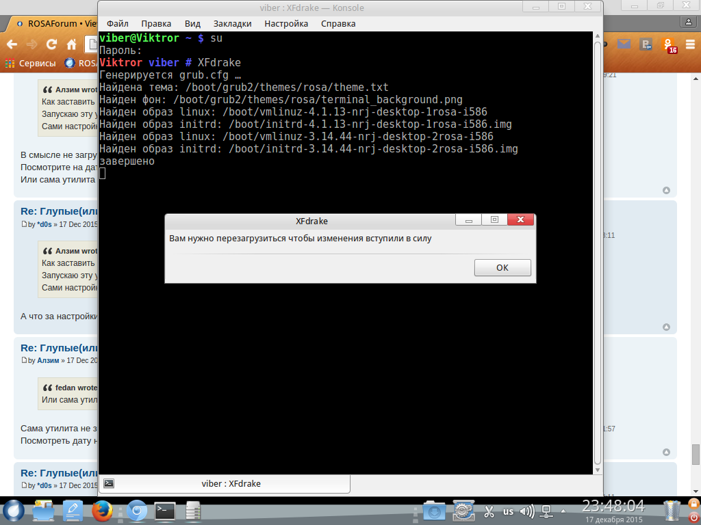Launch Firefox from the panel
This screenshot has width=701, height=525.
pos(102,511)
